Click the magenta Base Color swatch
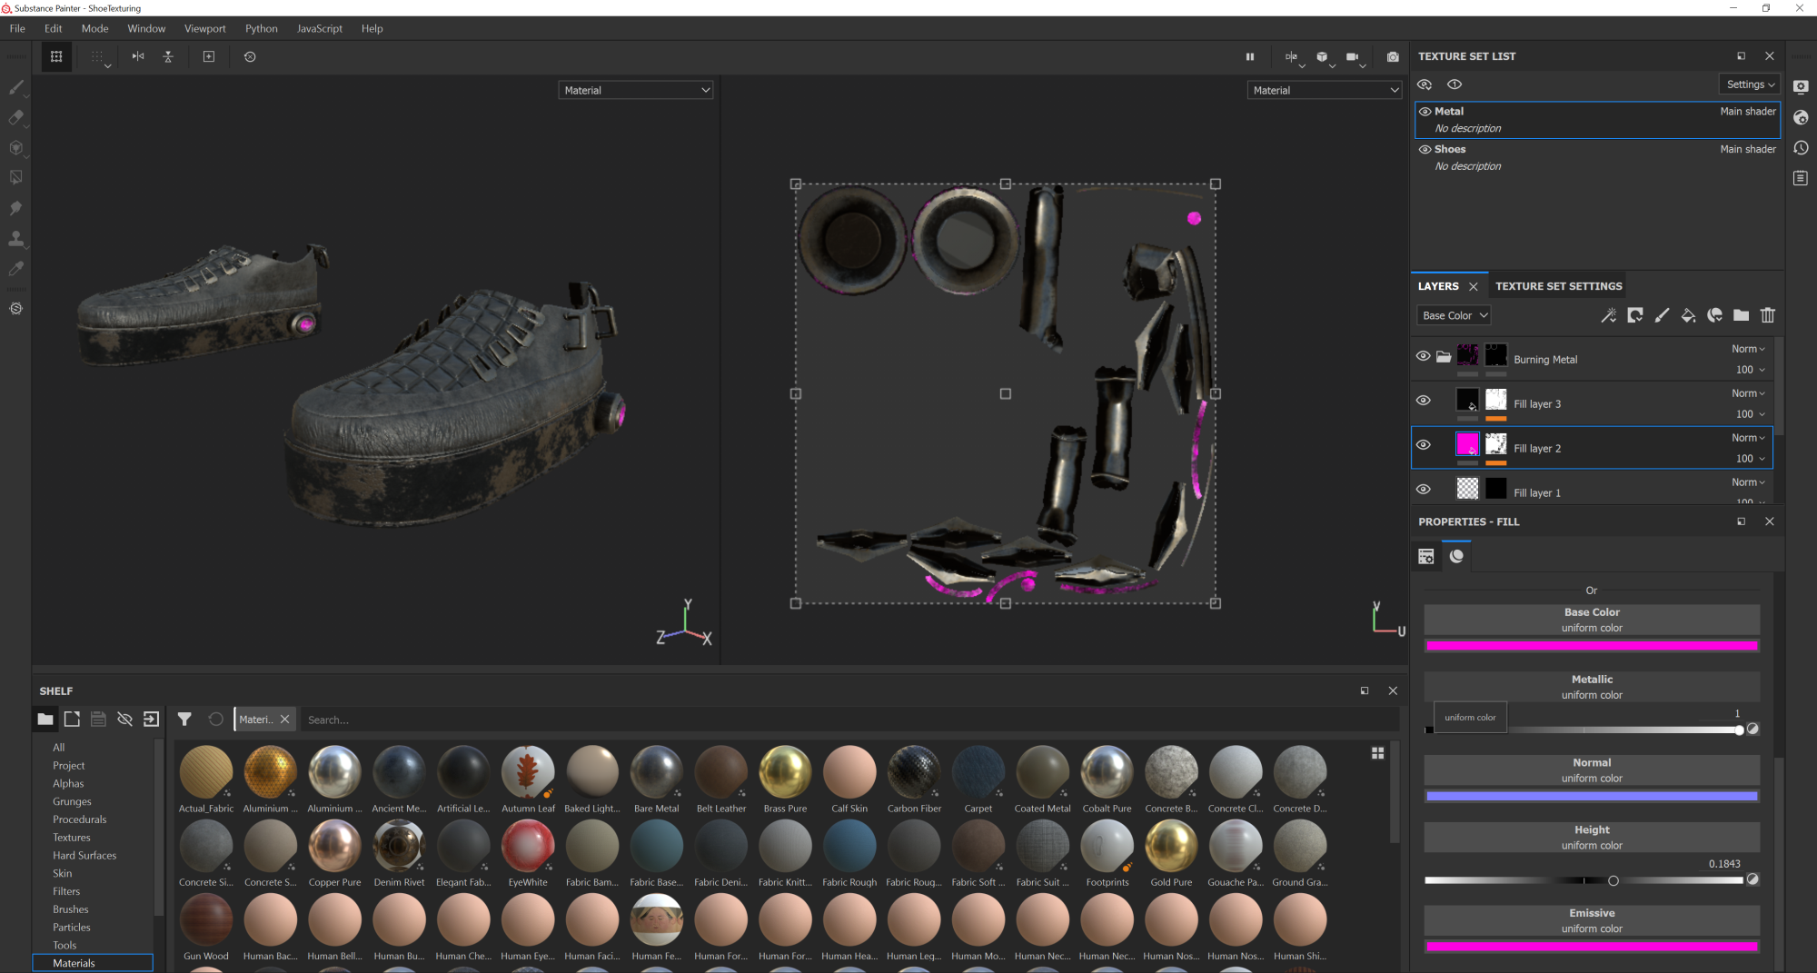1817x973 pixels. 1592,646
